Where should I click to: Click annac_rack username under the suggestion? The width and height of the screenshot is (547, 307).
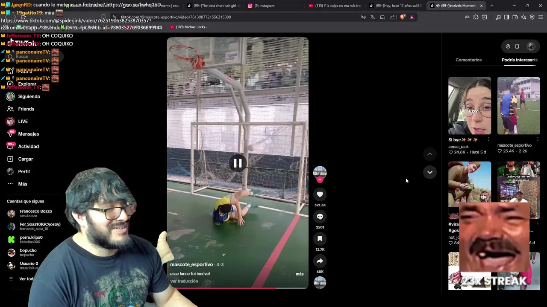[x=459, y=147]
